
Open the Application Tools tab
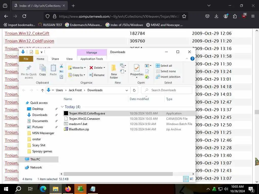click(x=92, y=59)
